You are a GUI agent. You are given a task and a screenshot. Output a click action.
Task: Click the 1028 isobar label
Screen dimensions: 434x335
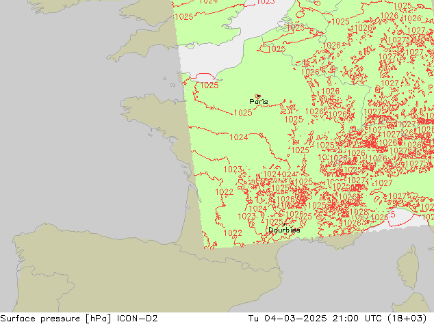(x=359, y=212)
